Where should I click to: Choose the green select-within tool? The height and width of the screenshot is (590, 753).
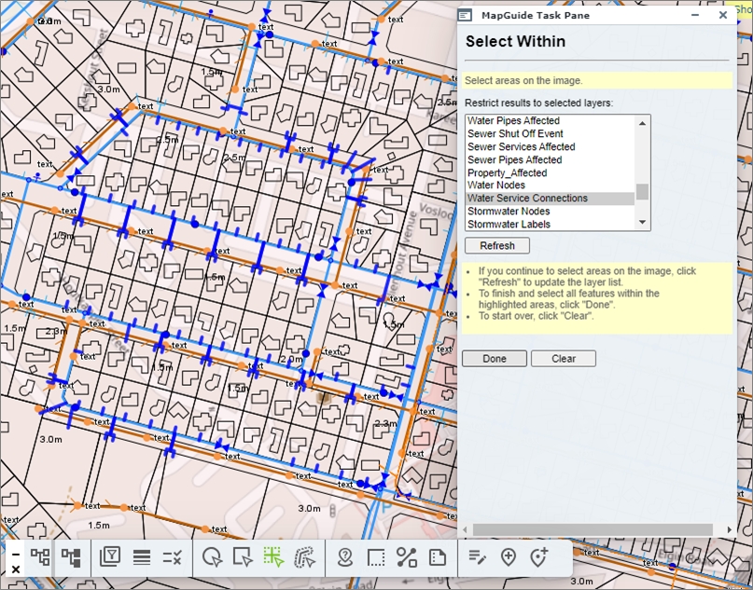click(273, 557)
